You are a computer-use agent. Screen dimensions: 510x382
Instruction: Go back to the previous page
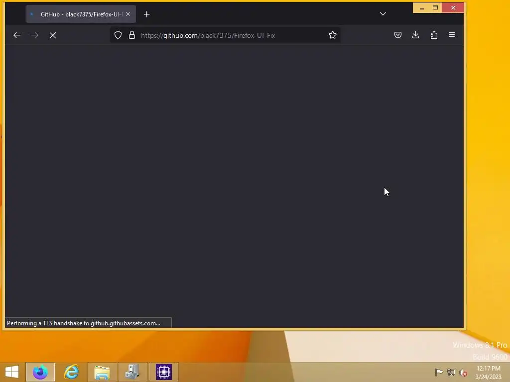[17, 35]
